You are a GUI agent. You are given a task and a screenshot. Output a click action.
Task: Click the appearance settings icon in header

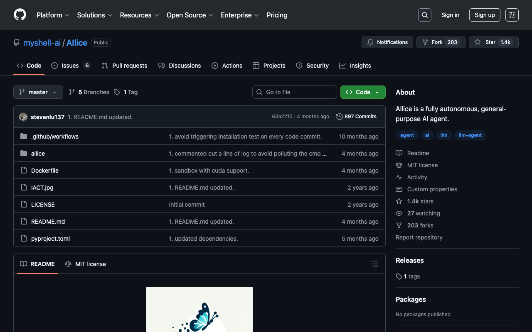pyautogui.click(x=512, y=15)
